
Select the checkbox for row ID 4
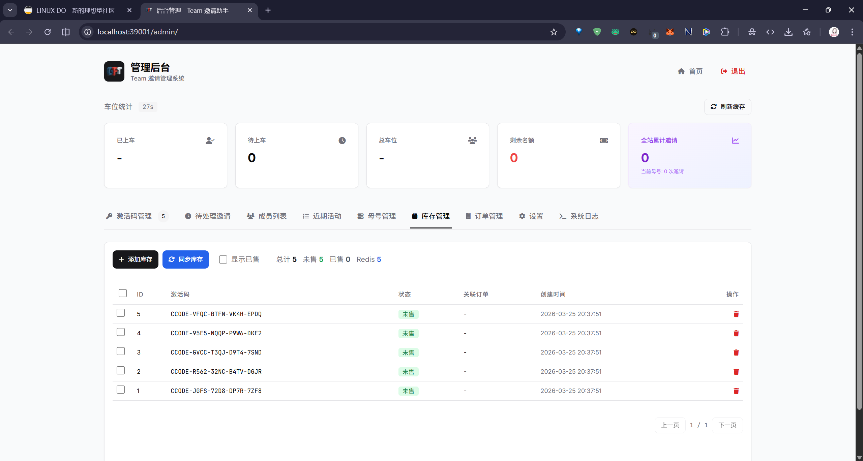click(x=121, y=332)
